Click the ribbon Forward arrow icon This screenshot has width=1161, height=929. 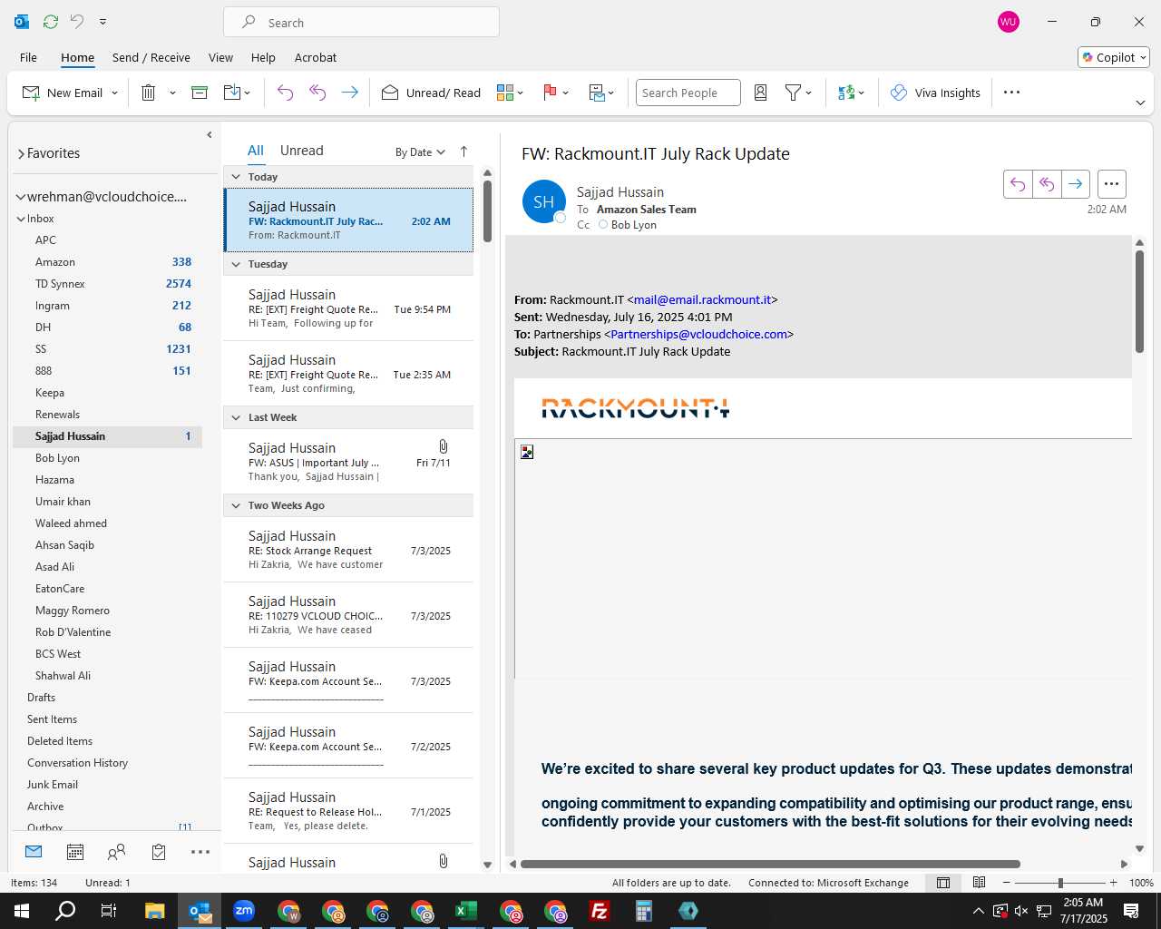[349, 93]
